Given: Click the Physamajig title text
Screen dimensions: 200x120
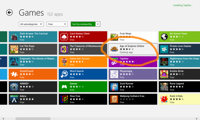Looking at the screenshot, I should [x=126, y=71].
